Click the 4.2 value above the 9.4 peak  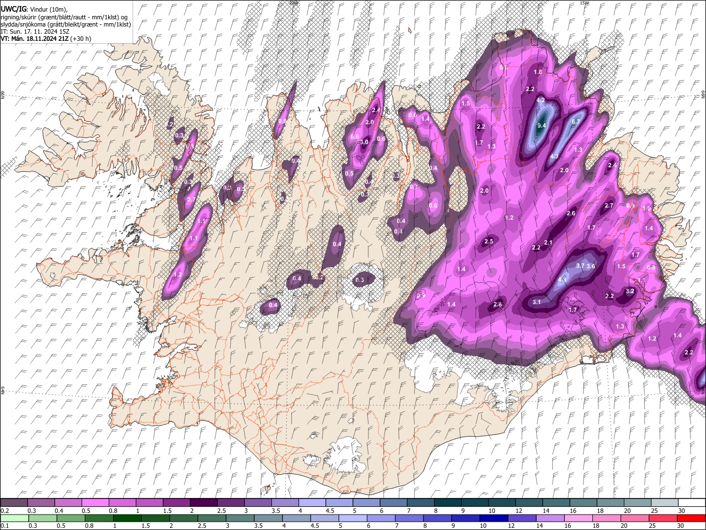(x=541, y=100)
